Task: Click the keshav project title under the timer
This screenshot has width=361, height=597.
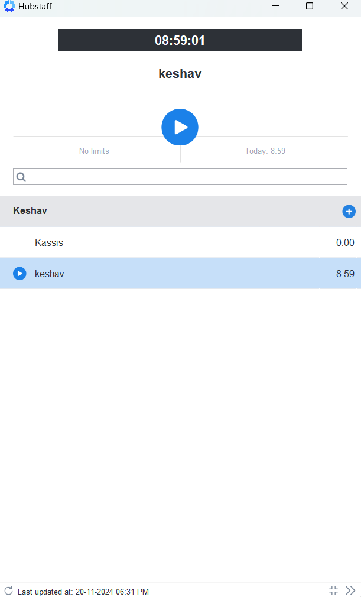Action: [x=180, y=73]
